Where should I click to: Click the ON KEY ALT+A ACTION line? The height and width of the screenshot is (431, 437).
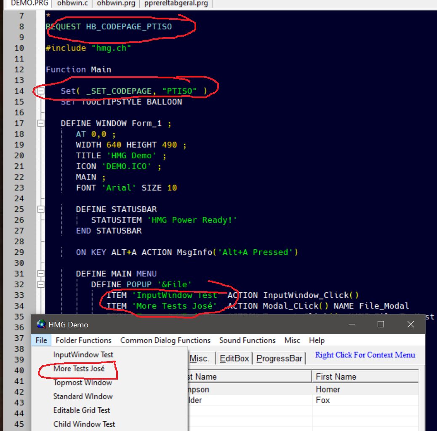187,252
